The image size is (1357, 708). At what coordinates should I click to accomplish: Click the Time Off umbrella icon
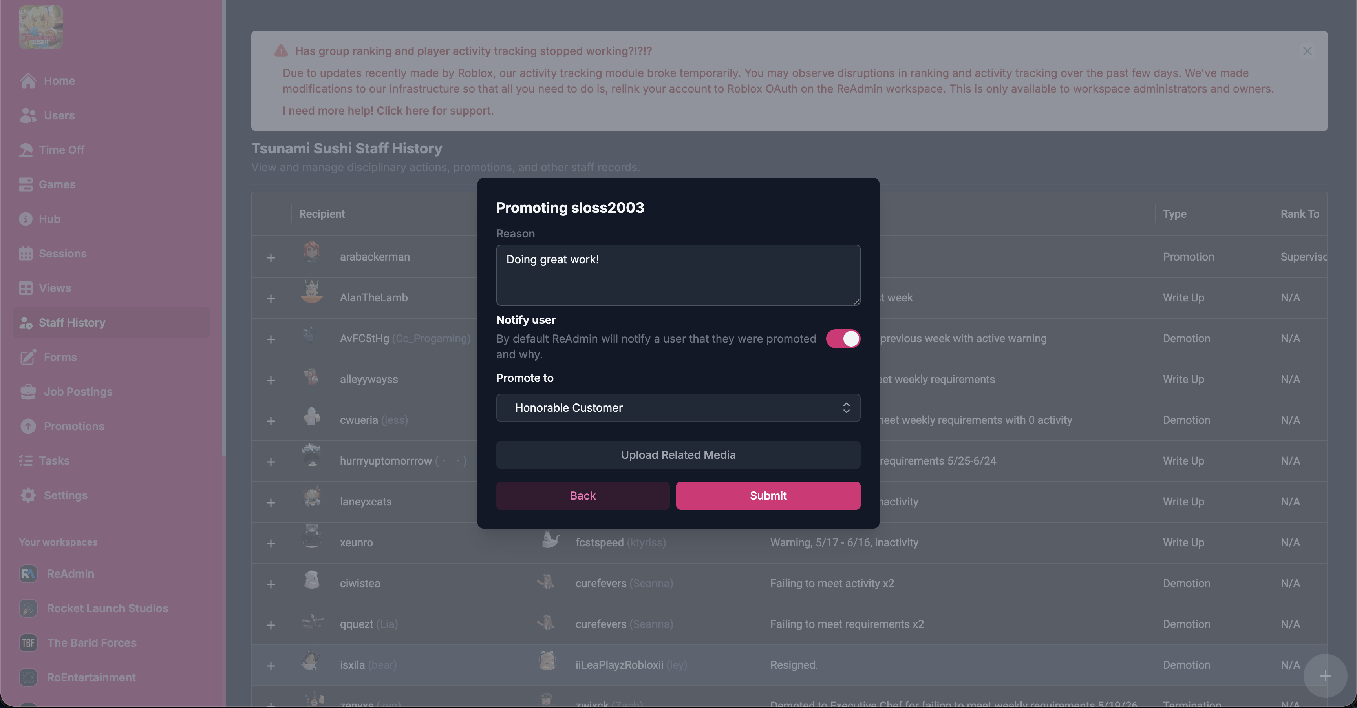[x=26, y=150]
